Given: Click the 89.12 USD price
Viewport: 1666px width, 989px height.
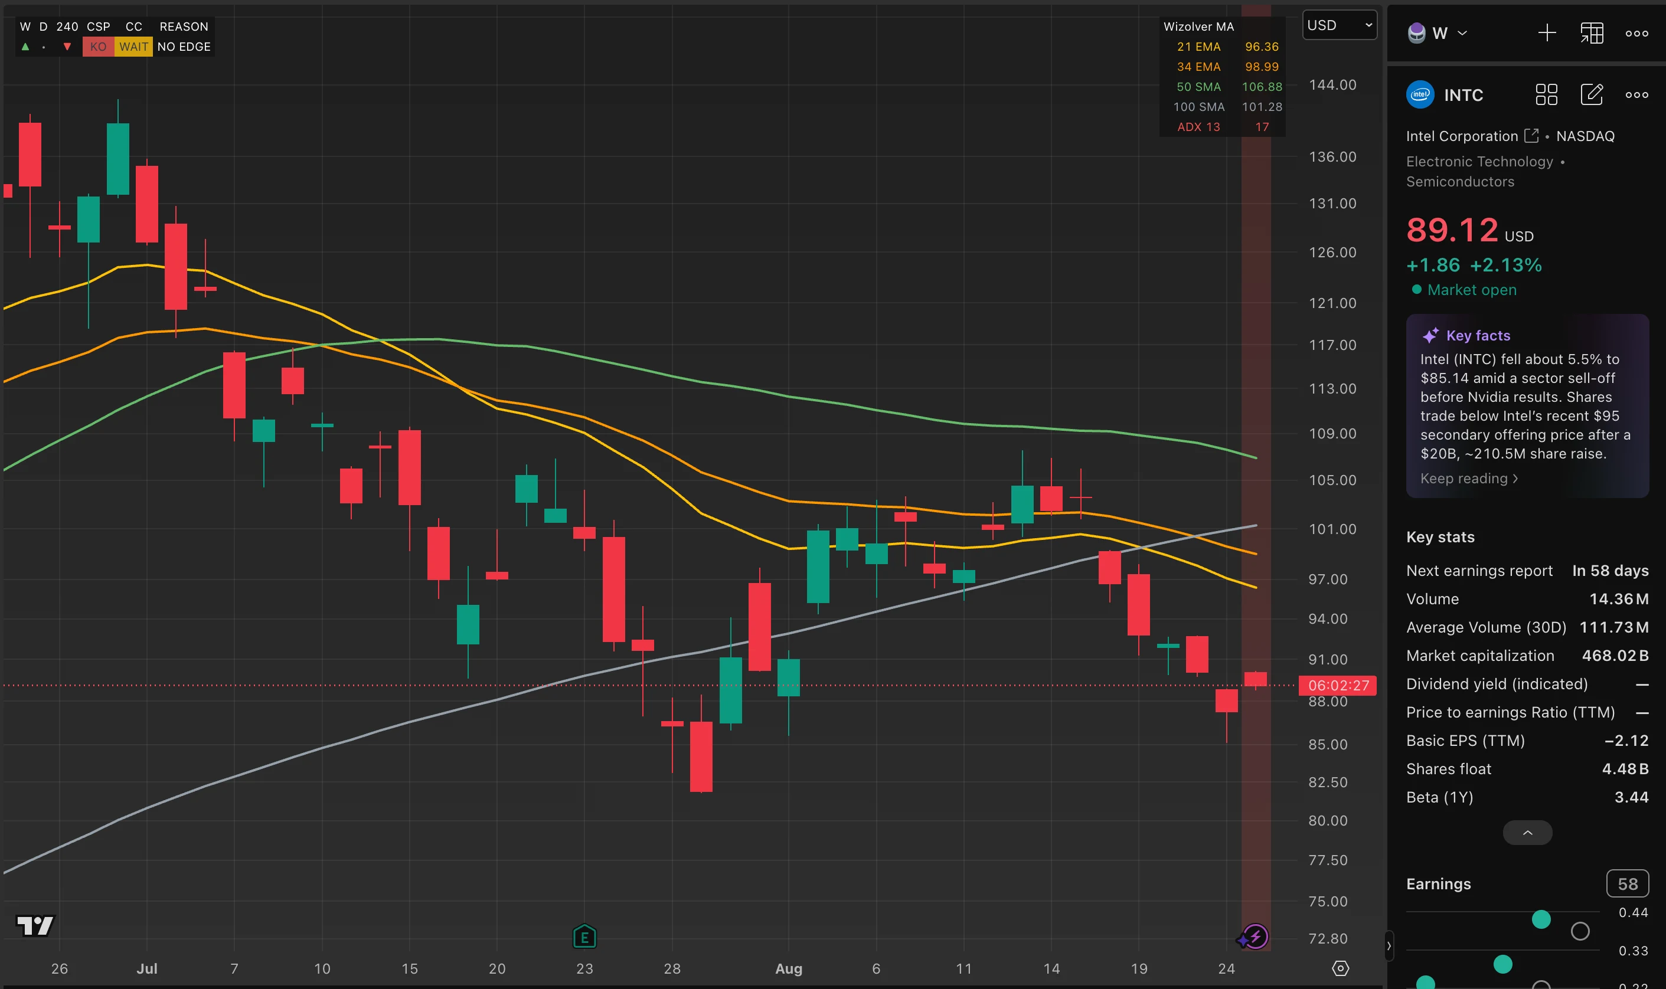Looking at the screenshot, I should pos(1469,231).
